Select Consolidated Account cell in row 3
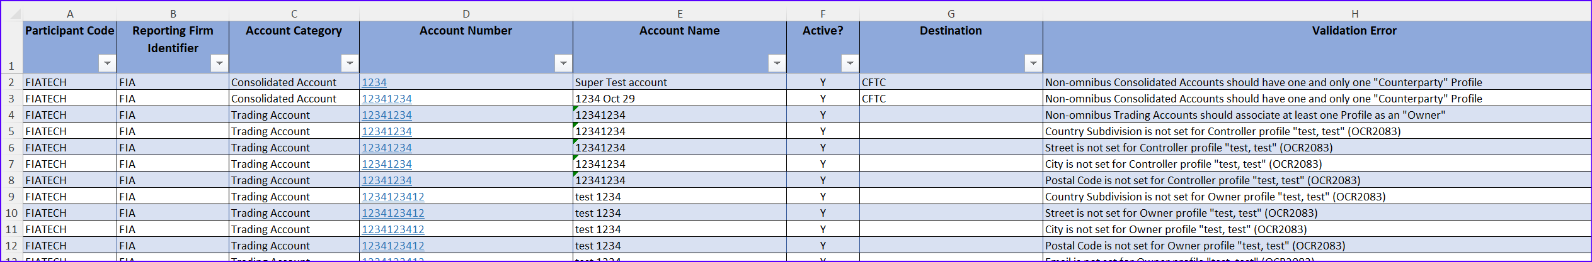The width and height of the screenshot is (1592, 262). (x=294, y=99)
